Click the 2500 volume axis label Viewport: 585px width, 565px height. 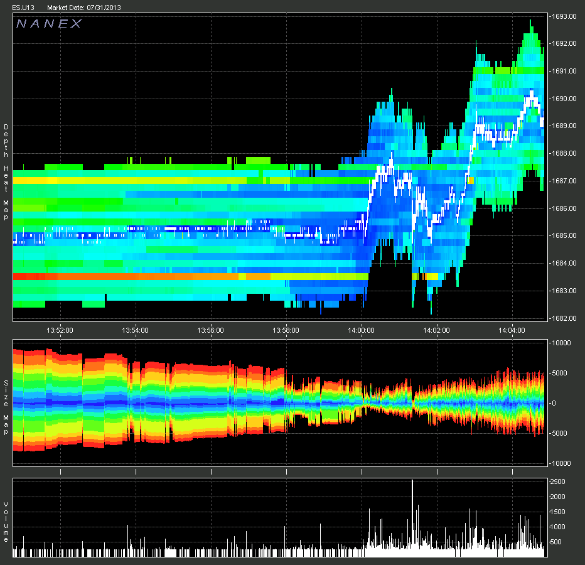558,482
